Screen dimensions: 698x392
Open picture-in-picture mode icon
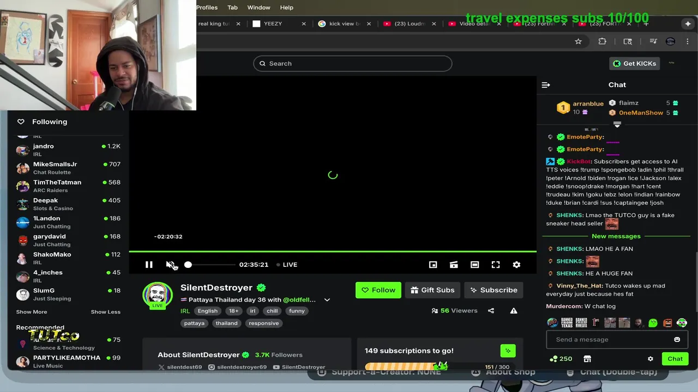coord(433,265)
